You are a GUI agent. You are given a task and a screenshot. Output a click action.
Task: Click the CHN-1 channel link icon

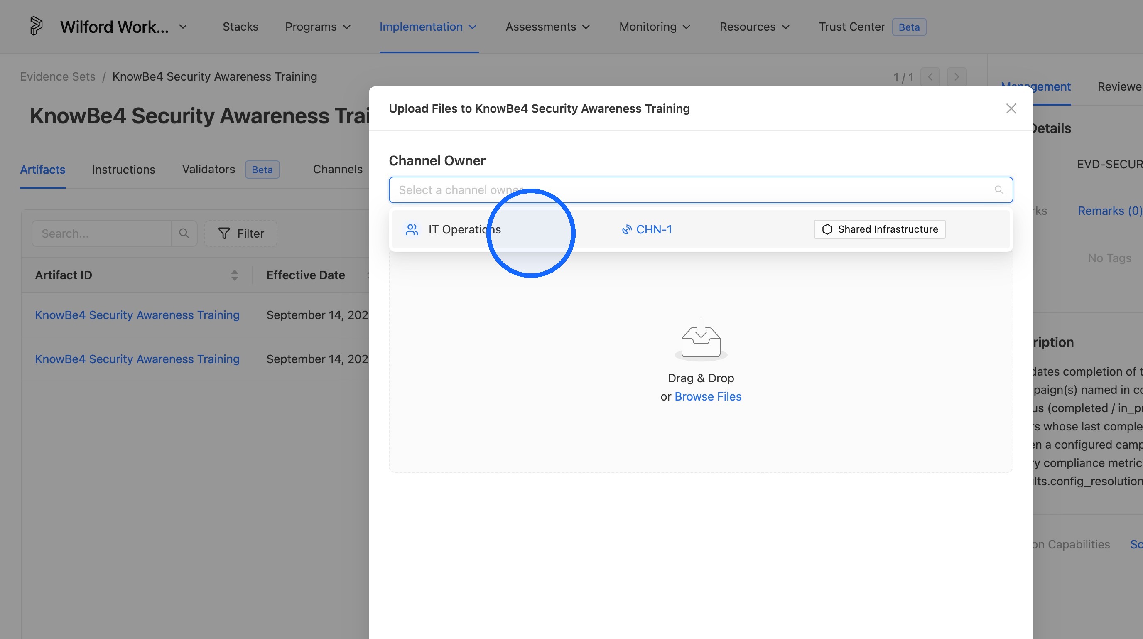pos(626,229)
